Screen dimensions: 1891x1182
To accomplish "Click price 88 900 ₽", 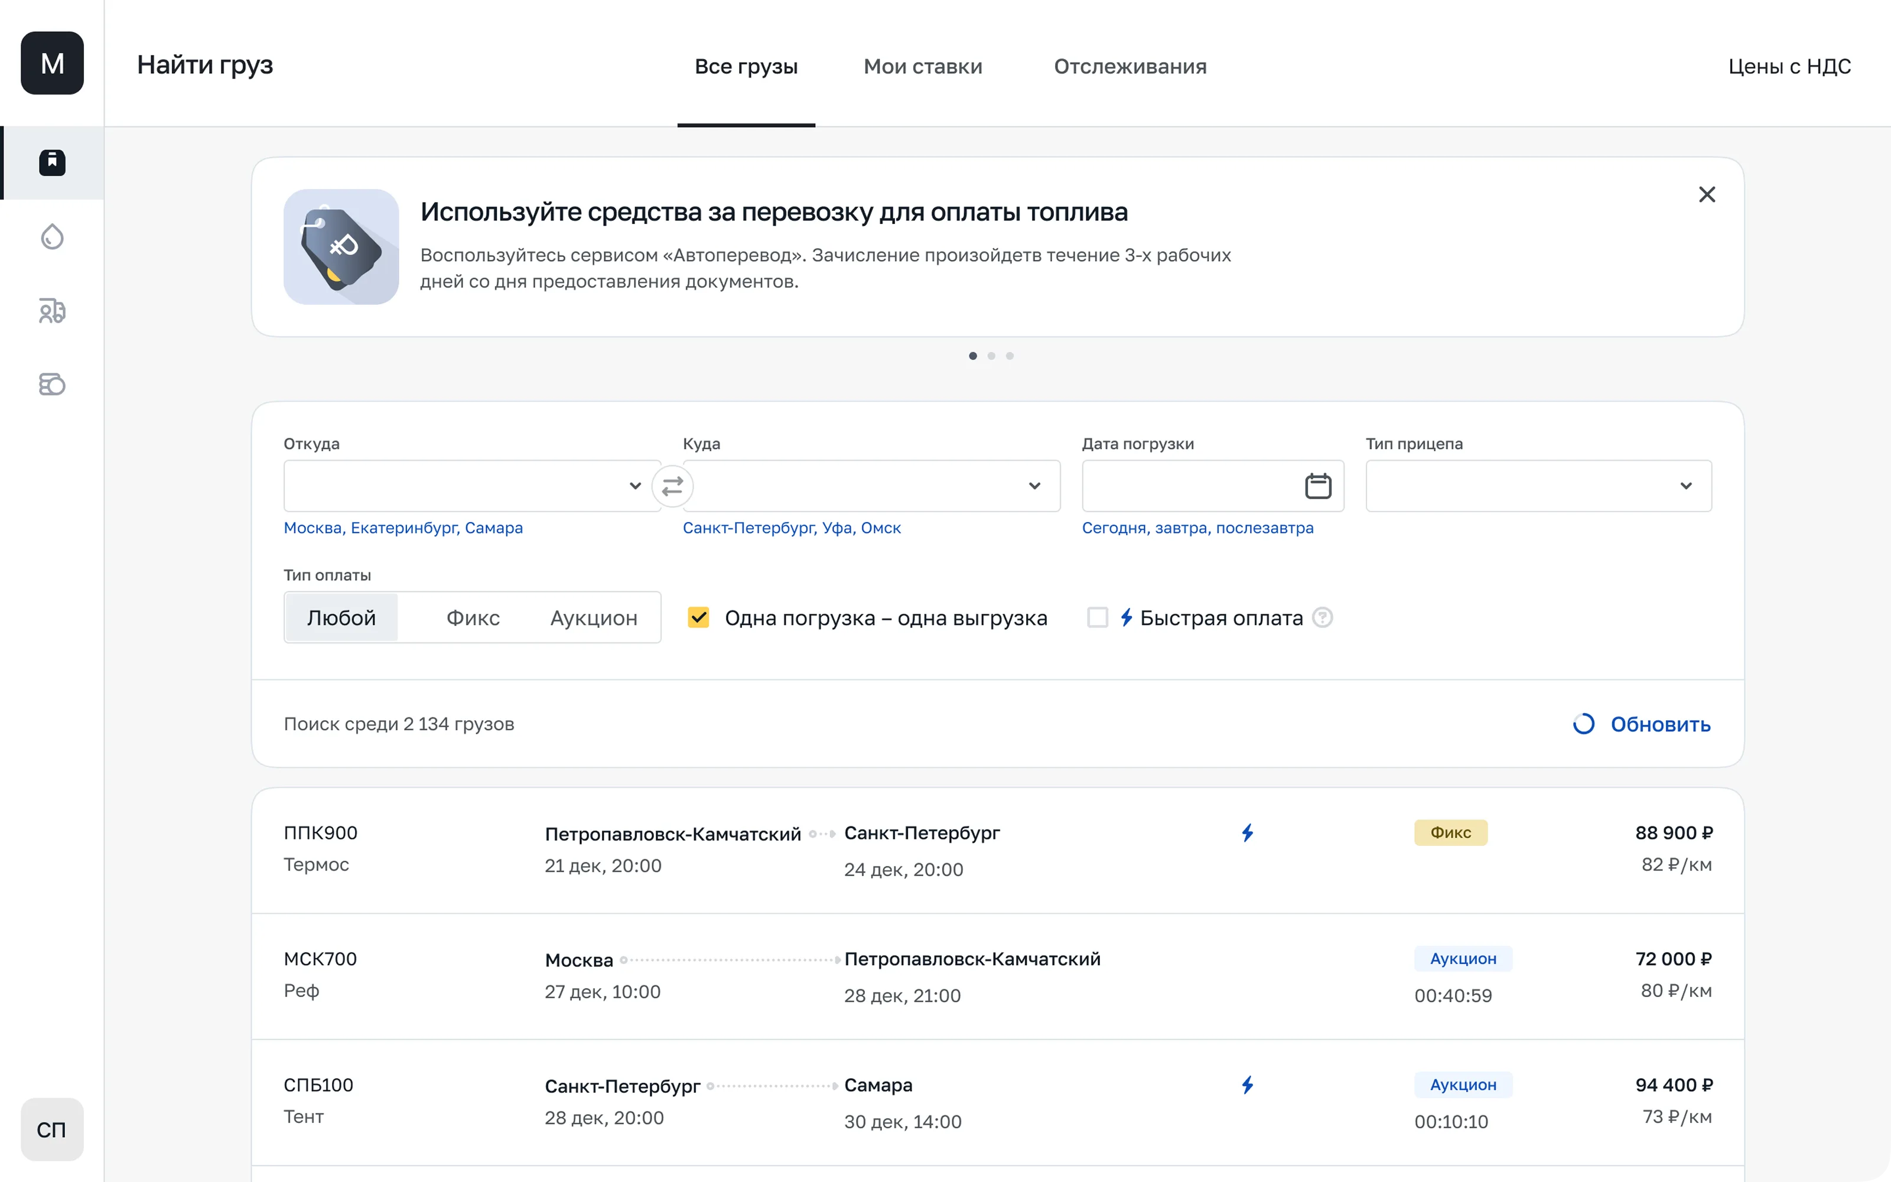I will click(1674, 832).
